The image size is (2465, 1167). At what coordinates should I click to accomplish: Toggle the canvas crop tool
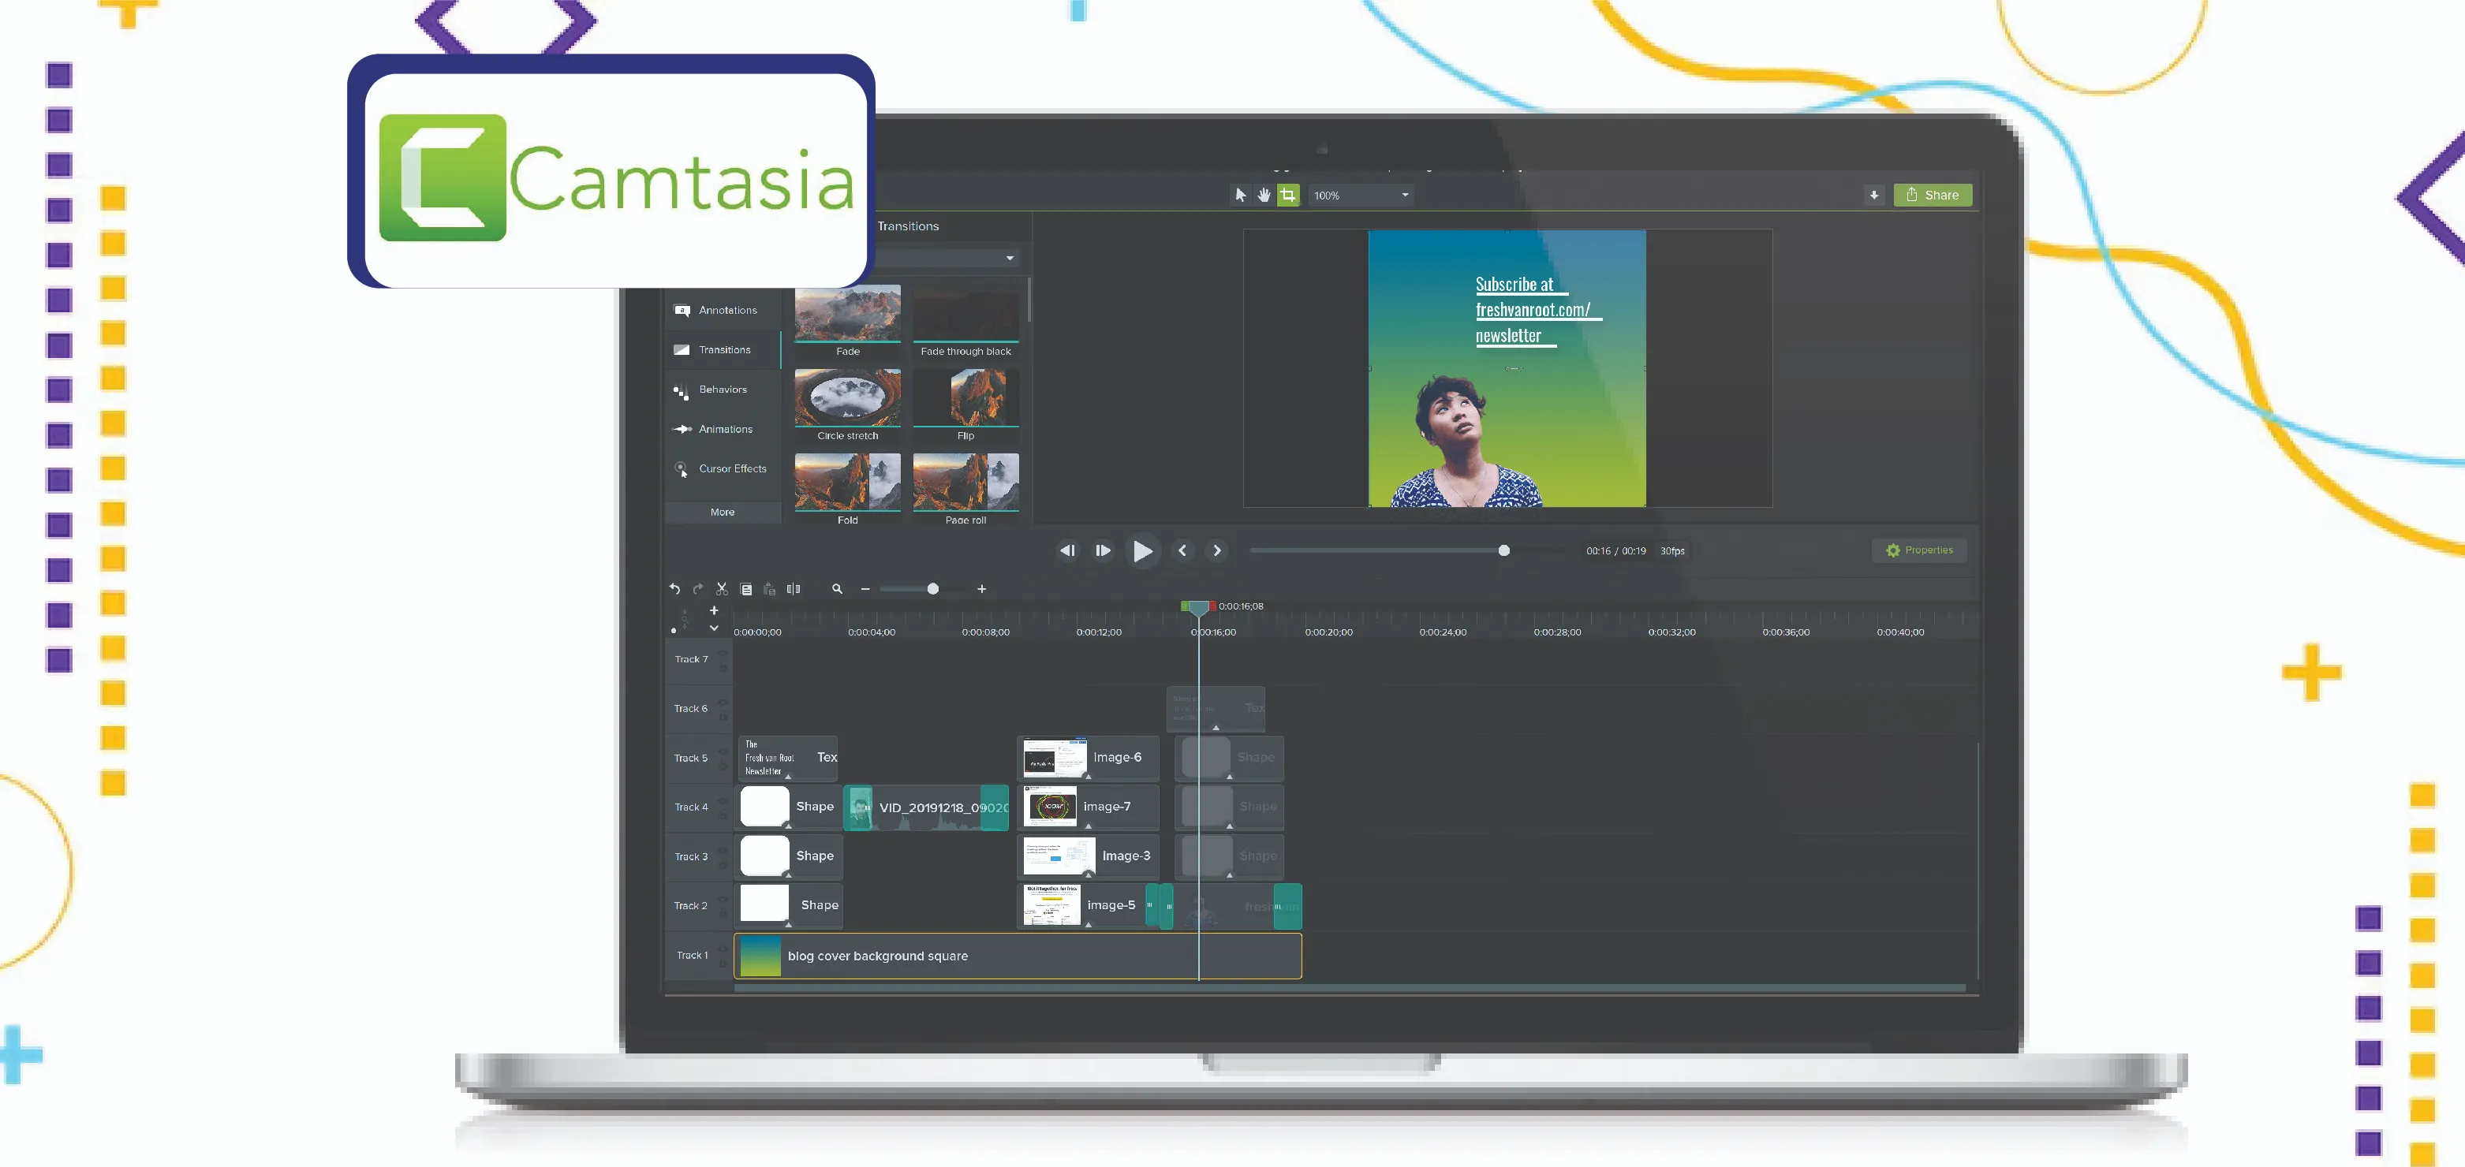click(x=1288, y=195)
